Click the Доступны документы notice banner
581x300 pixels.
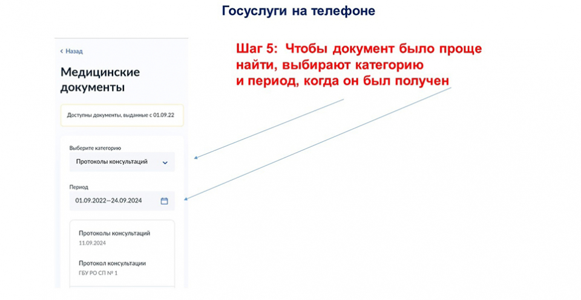point(122,115)
